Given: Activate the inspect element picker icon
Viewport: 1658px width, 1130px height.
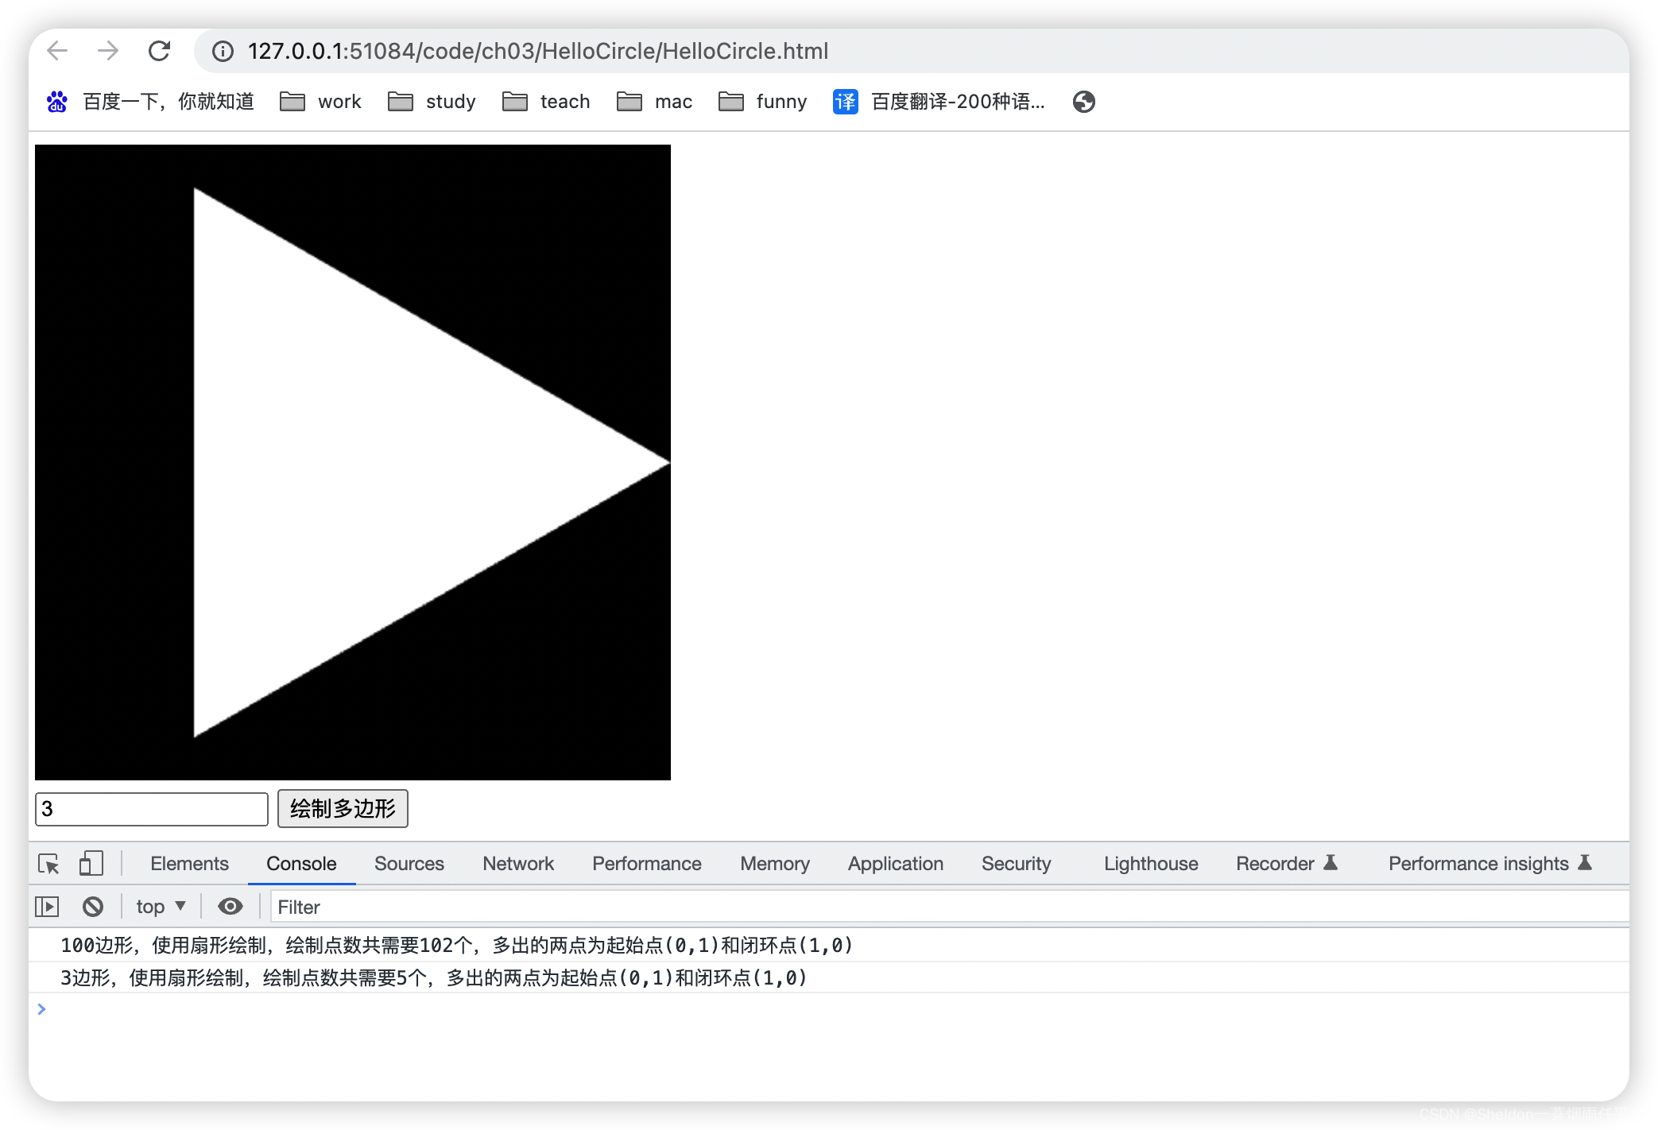Looking at the screenshot, I should (49, 864).
